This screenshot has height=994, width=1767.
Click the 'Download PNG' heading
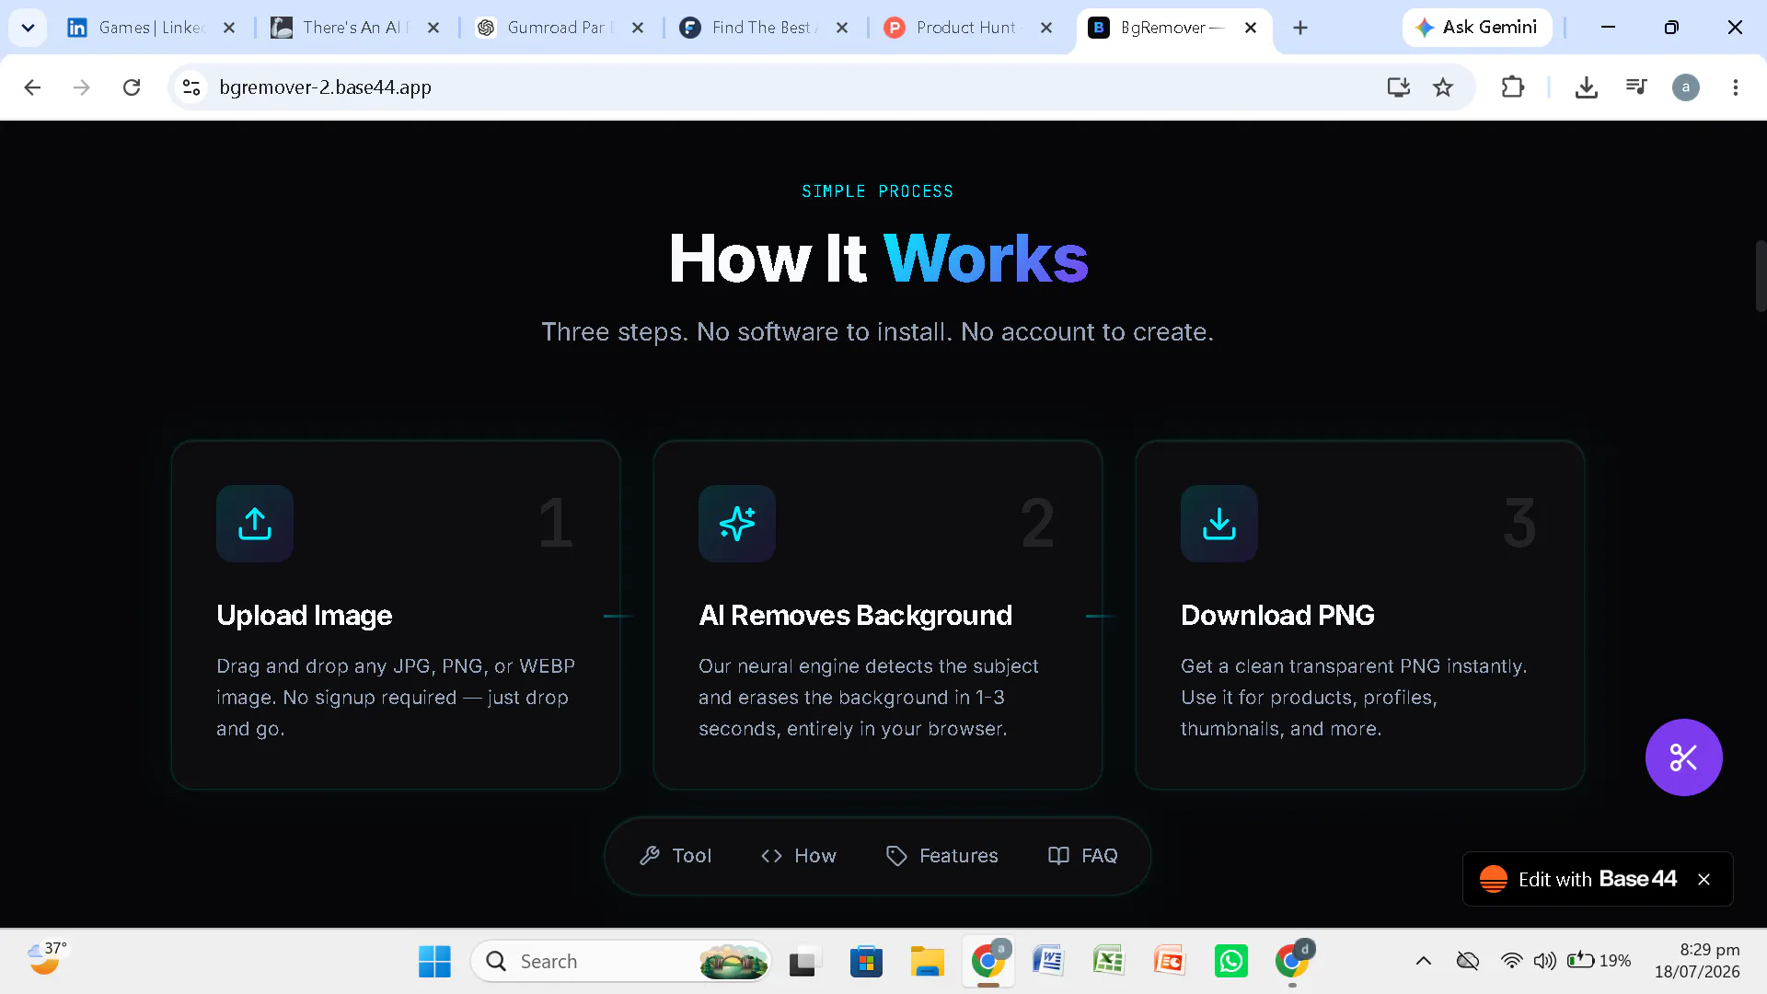(1277, 616)
